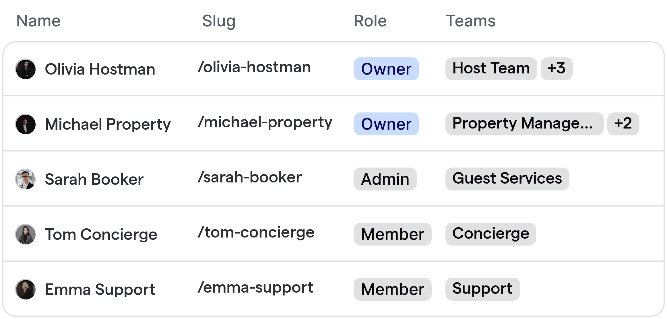Click Michael Property's avatar picture

(x=26, y=124)
